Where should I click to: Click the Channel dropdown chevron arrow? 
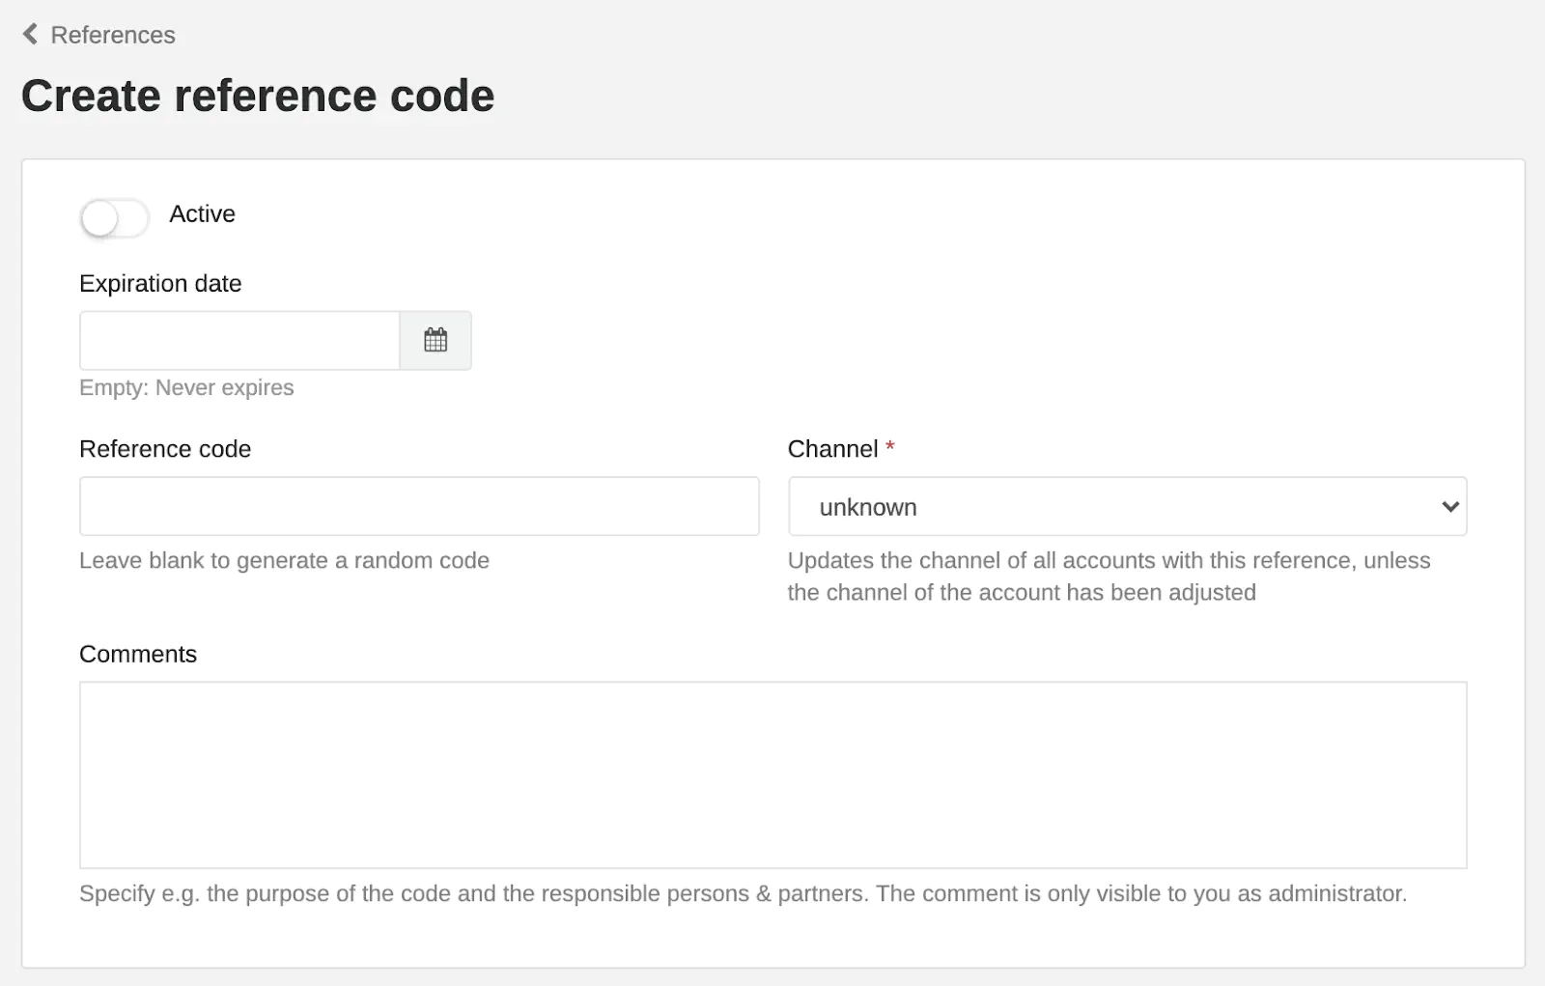[x=1449, y=506]
